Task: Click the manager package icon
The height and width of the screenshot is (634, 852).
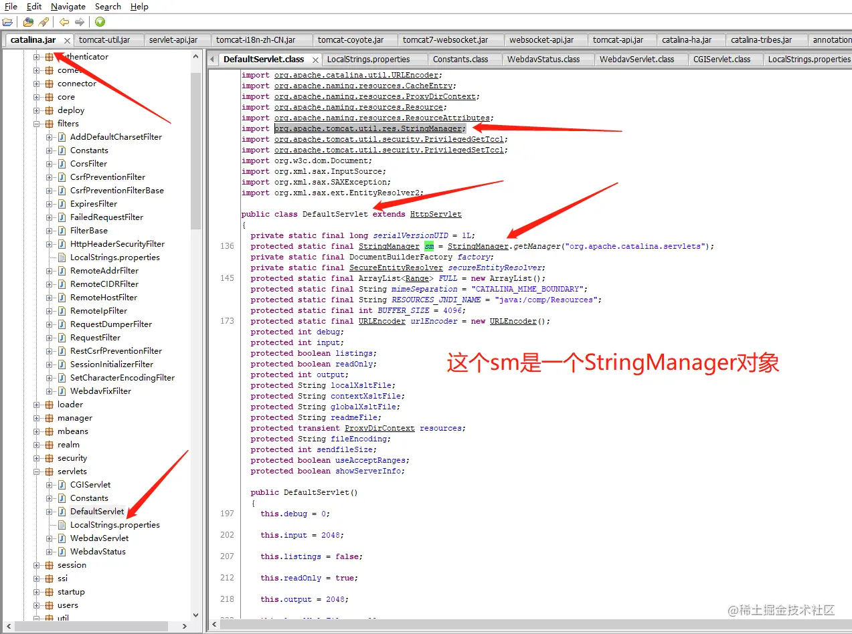Action: pos(50,418)
